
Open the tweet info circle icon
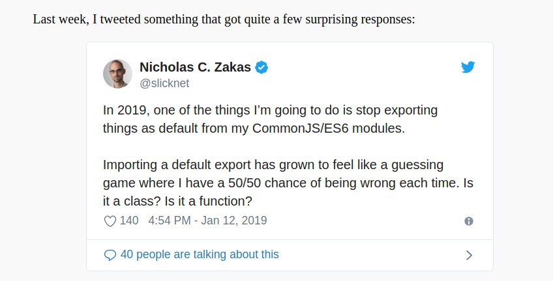tap(468, 221)
